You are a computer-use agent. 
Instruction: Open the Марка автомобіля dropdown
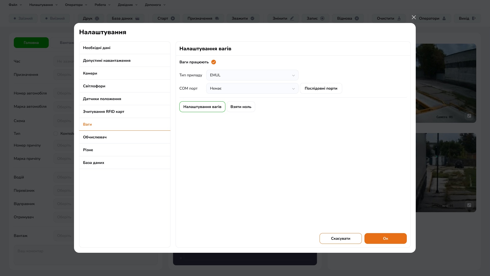(x=64, y=107)
